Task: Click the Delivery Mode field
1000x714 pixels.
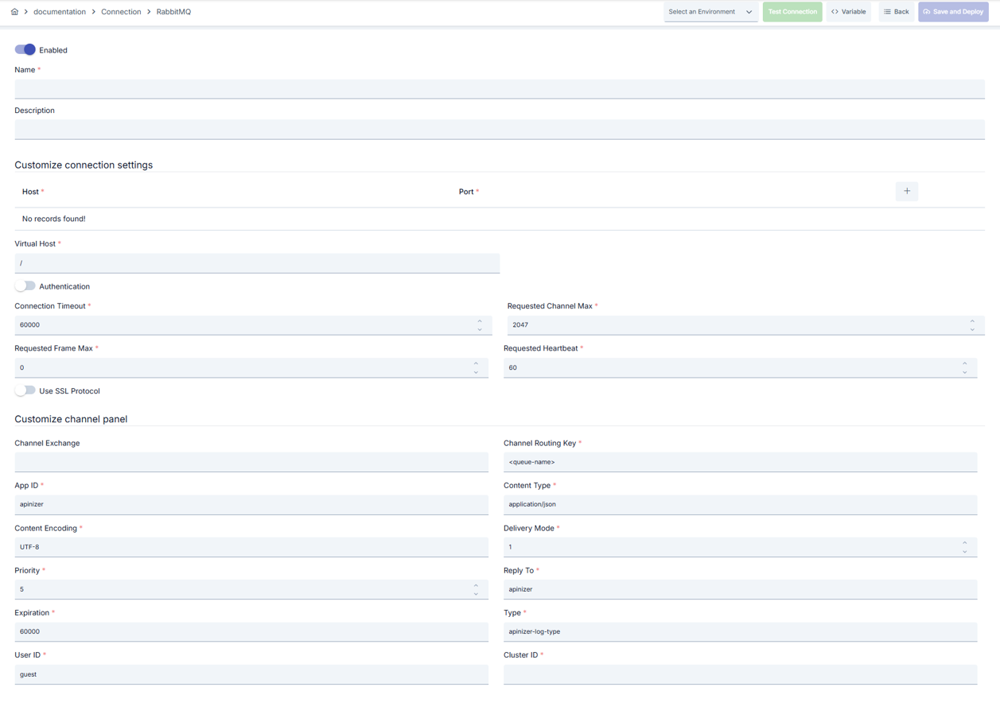Action: [740, 547]
